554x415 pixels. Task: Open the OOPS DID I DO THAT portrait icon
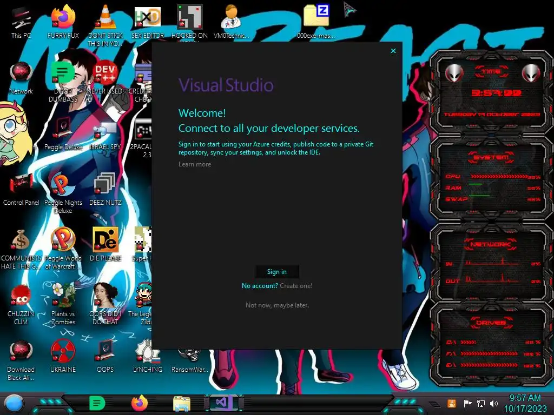[x=105, y=304]
